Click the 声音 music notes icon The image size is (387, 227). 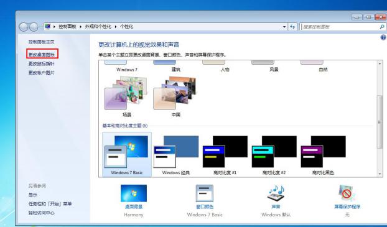pos(276,193)
